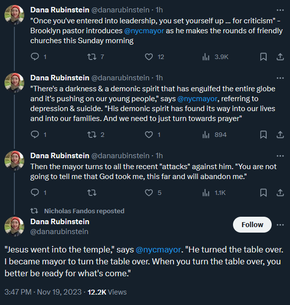Bookmark the 'demonic spirit' tweet
Screen dimensions: 290x305
263,134
